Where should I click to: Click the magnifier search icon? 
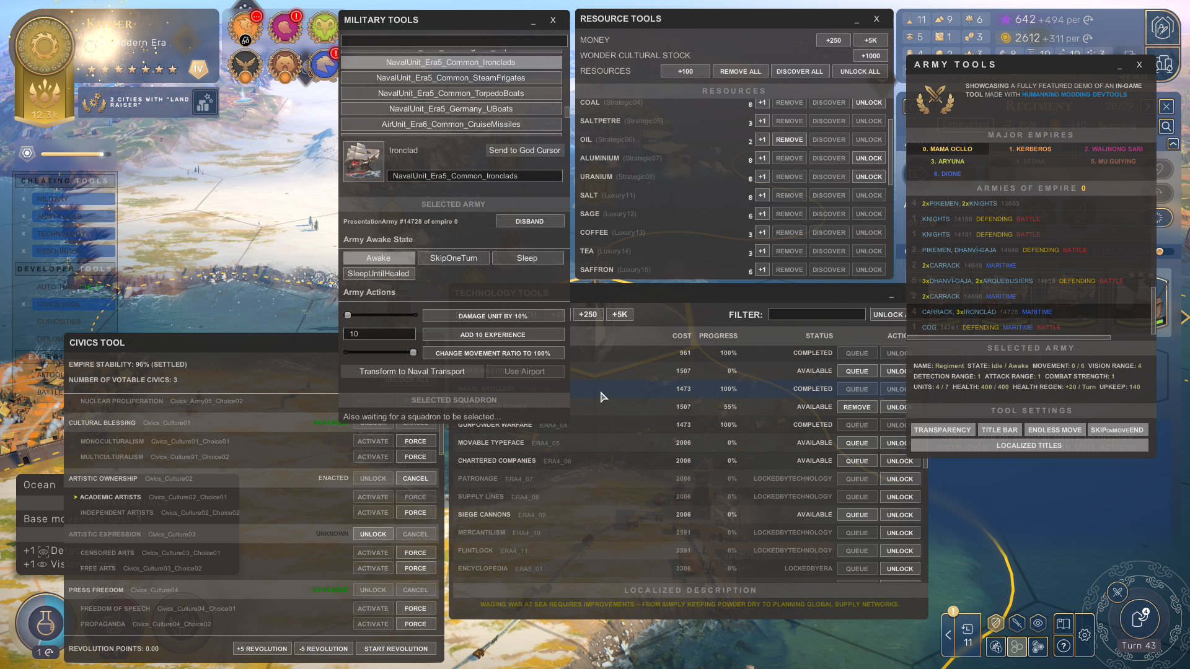tap(1166, 126)
